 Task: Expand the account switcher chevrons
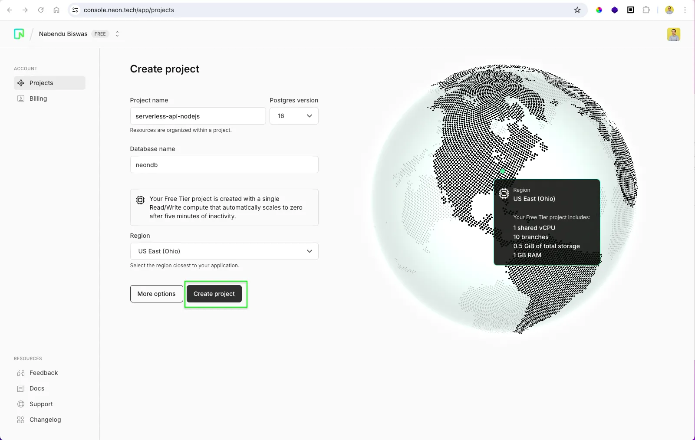pos(117,34)
